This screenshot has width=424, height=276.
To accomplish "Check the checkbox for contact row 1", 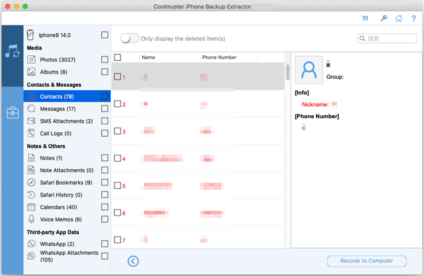I will 118,76.
